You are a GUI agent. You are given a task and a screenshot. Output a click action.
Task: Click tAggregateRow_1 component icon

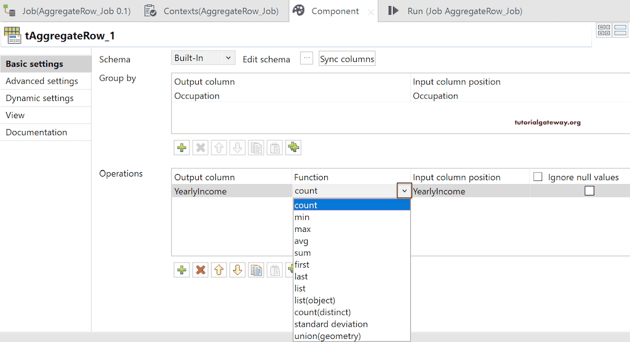12,35
